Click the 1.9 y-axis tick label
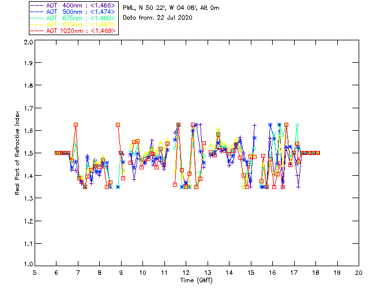Viewport: 369px width, 295px height. [x=28, y=63]
